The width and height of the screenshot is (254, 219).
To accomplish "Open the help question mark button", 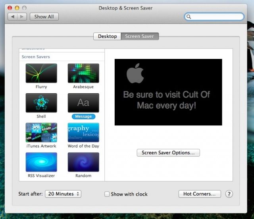I will (x=229, y=194).
